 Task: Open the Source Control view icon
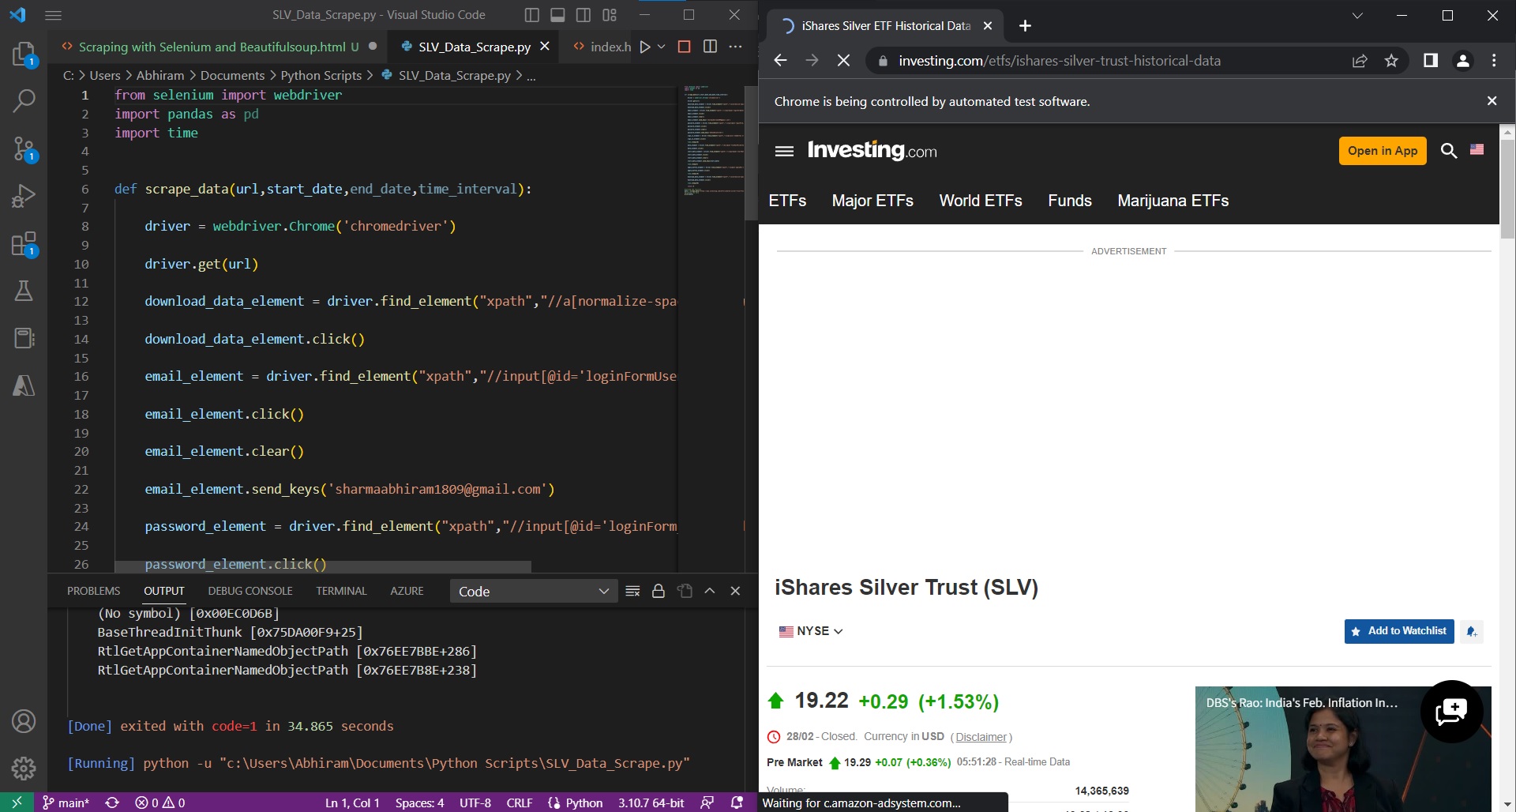tap(24, 148)
